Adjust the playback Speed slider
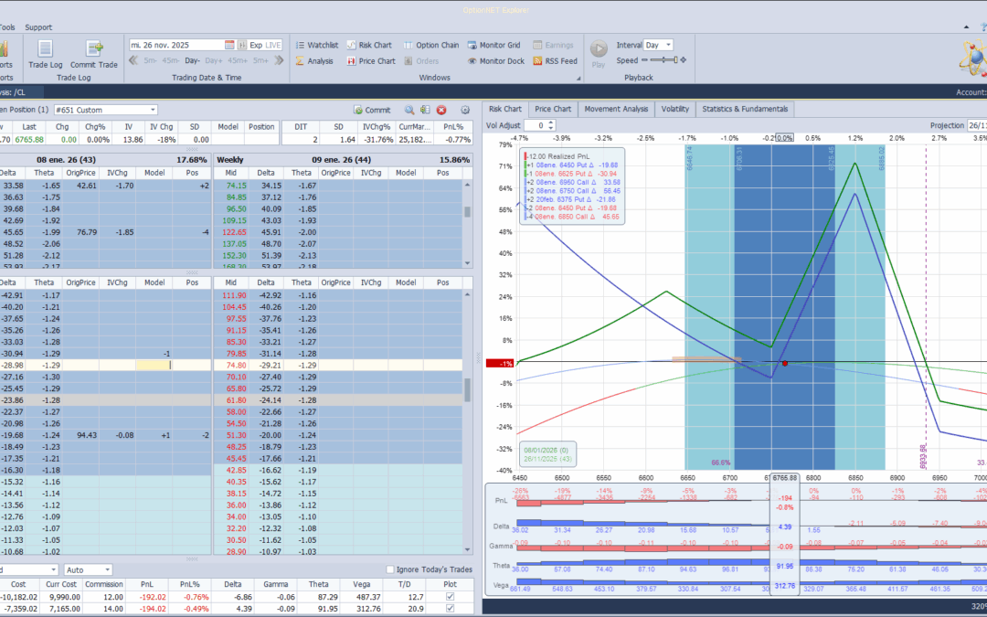This screenshot has height=617, width=987. click(x=664, y=60)
